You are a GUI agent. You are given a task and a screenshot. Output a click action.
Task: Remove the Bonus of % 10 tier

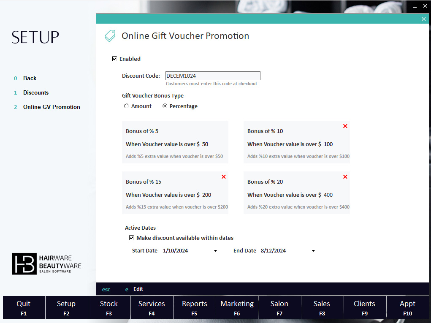[x=345, y=126]
